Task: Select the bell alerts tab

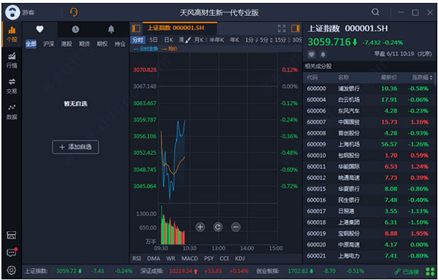Action: (x=111, y=29)
